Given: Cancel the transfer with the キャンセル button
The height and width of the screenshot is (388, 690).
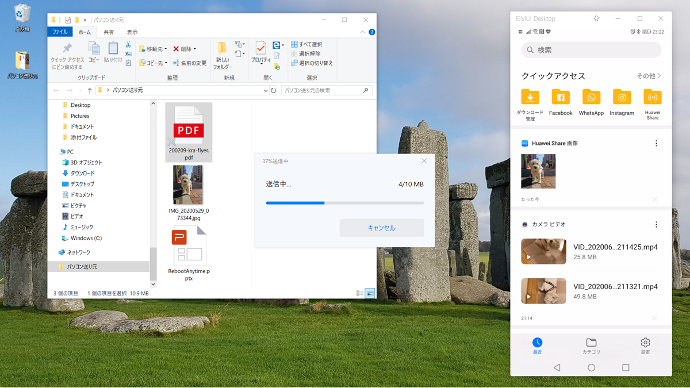Looking at the screenshot, I should [x=382, y=228].
